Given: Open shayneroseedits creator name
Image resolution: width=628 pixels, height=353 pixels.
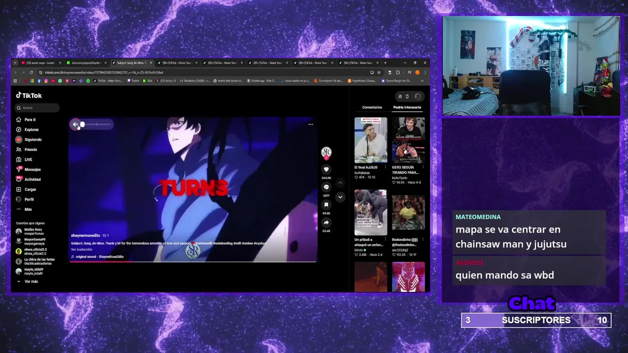Looking at the screenshot, I should [85, 236].
